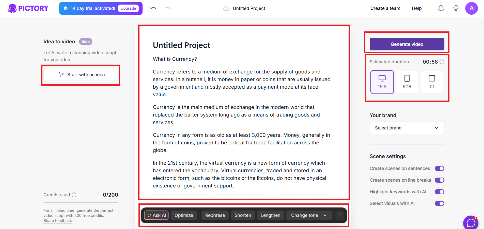Toggle Select visuals with AI switch

(439, 203)
